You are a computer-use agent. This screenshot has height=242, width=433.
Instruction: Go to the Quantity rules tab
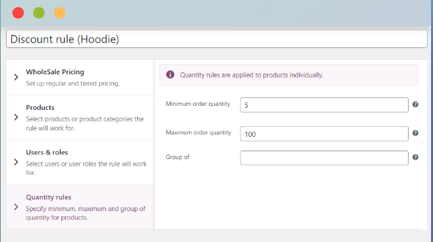(x=80, y=207)
